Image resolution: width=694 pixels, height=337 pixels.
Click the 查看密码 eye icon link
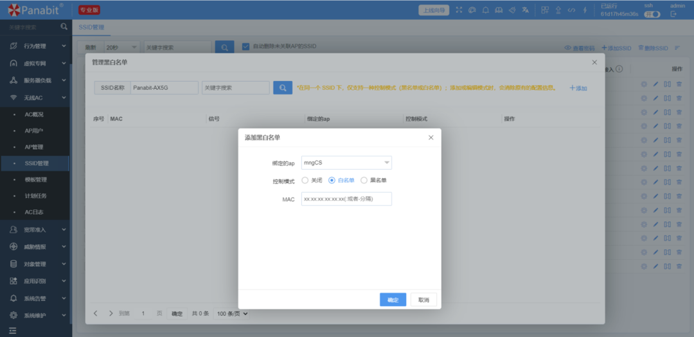click(x=580, y=48)
